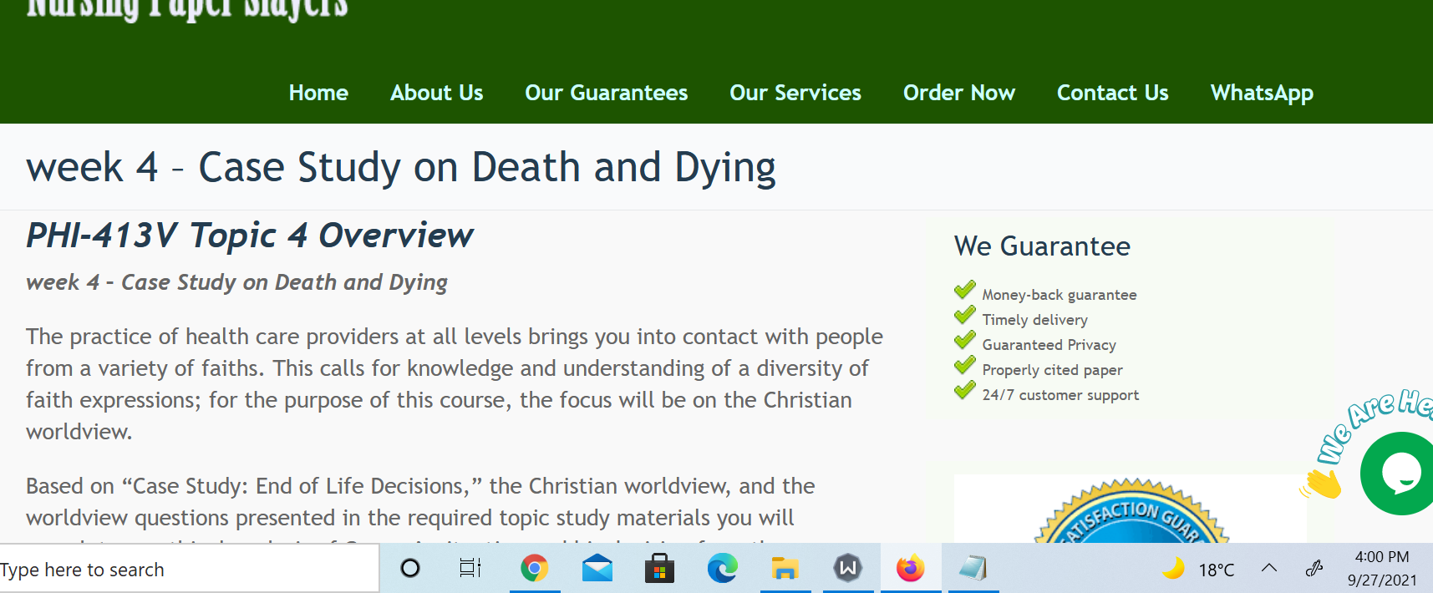1433x593 pixels.
Task: Open the Home menu item
Action: point(318,93)
